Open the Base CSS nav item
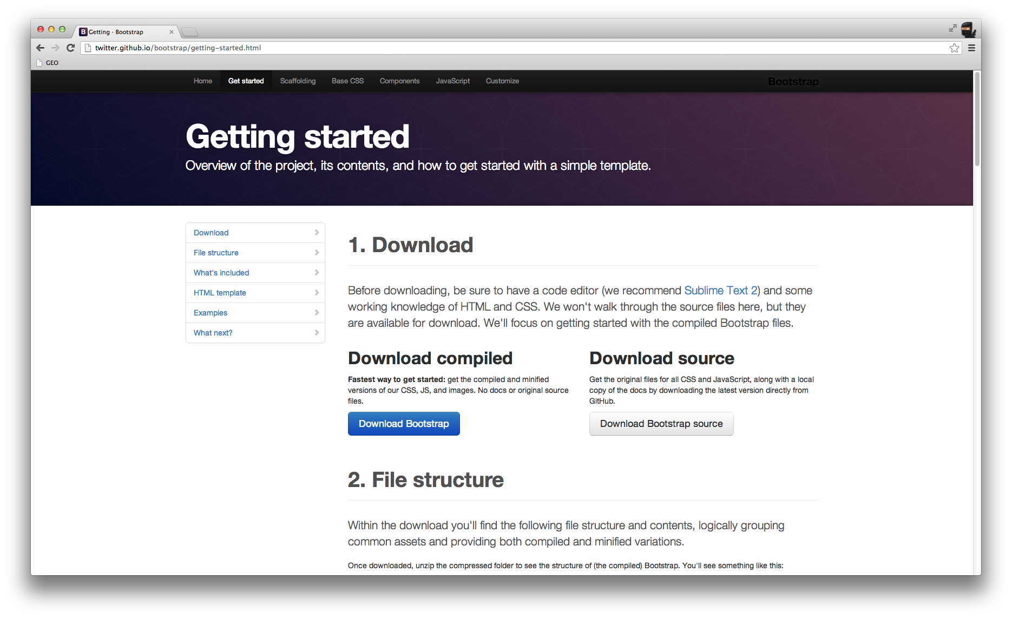Viewport: 1012px width, 618px height. pyautogui.click(x=347, y=81)
